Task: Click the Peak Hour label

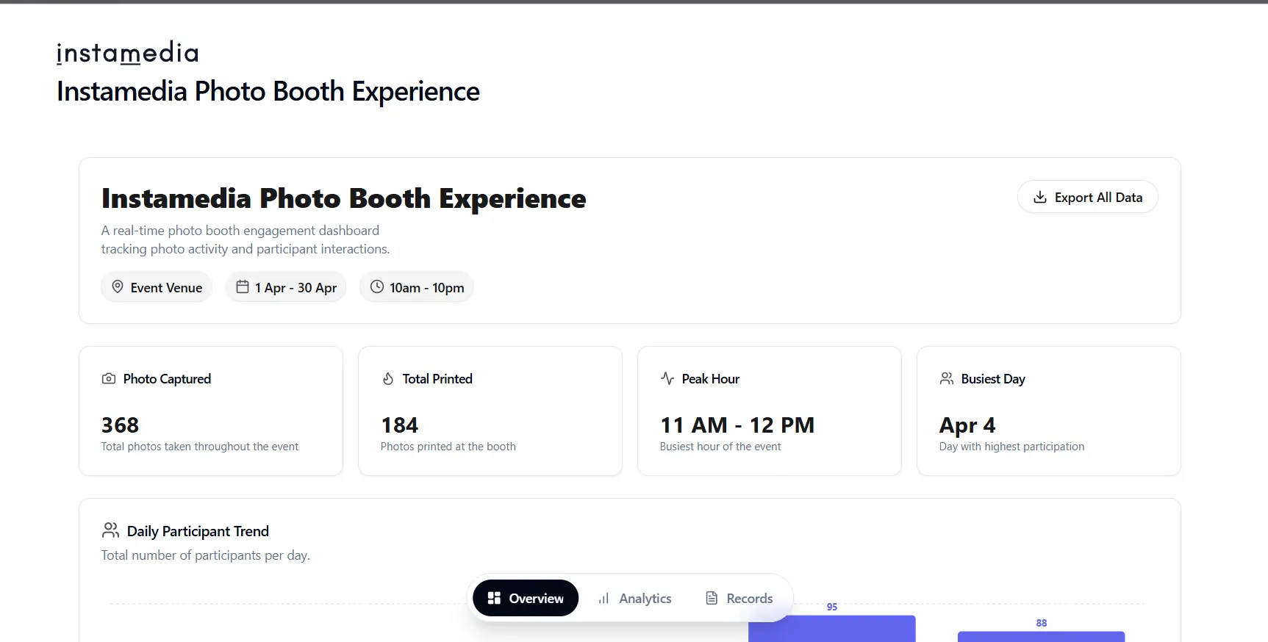Action: tap(711, 379)
